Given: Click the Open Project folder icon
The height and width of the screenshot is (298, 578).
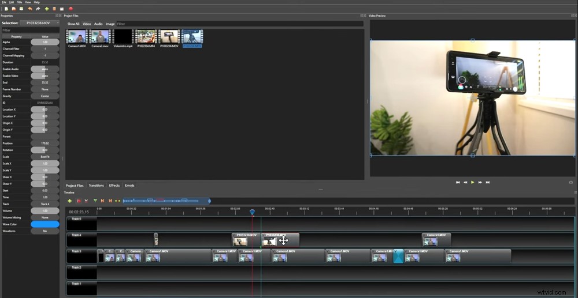Looking at the screenshot, I should point(13,9).
